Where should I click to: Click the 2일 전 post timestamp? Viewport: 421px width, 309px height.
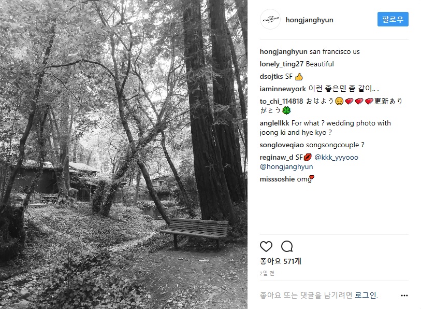pyautogui.click(x=267, y=273)
